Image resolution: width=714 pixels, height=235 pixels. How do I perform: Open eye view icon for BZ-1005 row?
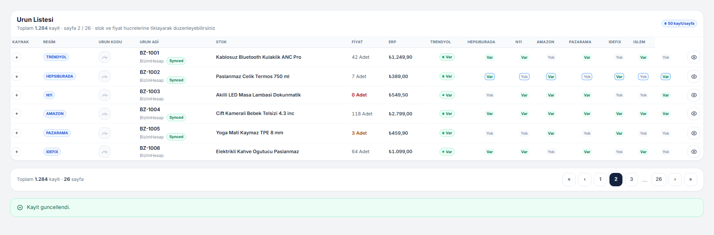[x=694, y=133]
